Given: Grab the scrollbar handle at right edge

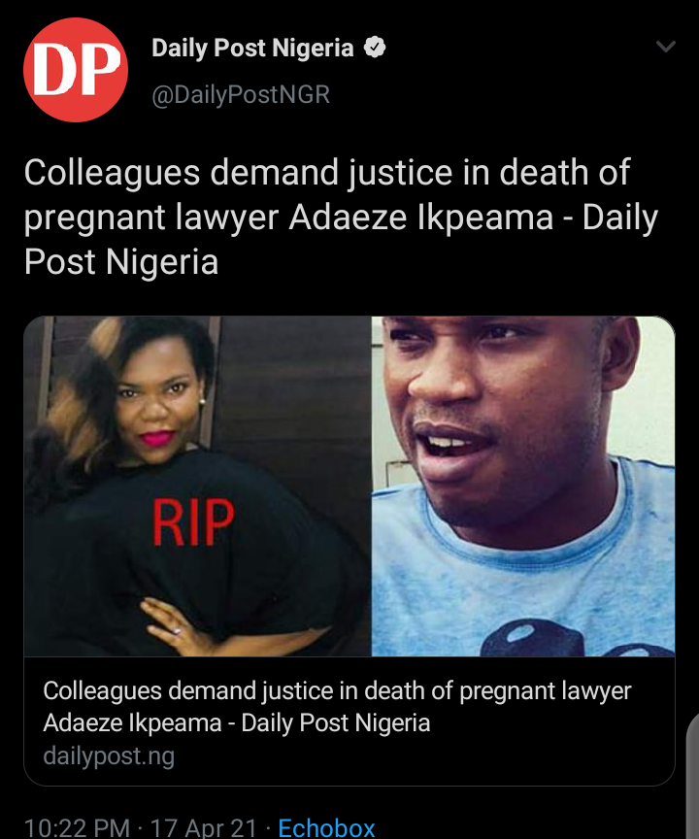Looking at the screenshot, I should pyautogui.click(x=692, y=776).
